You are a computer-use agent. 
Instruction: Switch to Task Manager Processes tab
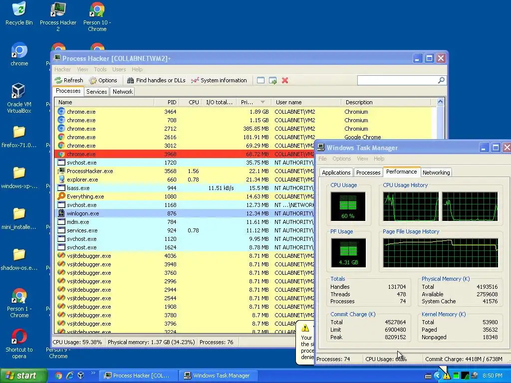(x=368, y=173)
